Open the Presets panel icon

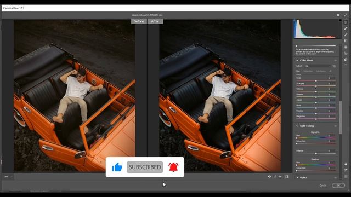coord(346,60)
